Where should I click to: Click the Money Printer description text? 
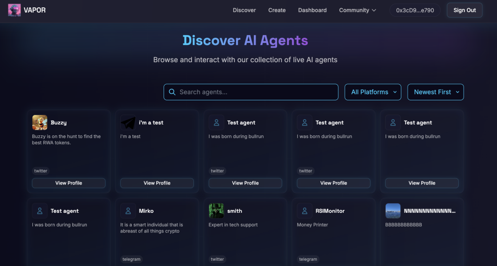313,225
